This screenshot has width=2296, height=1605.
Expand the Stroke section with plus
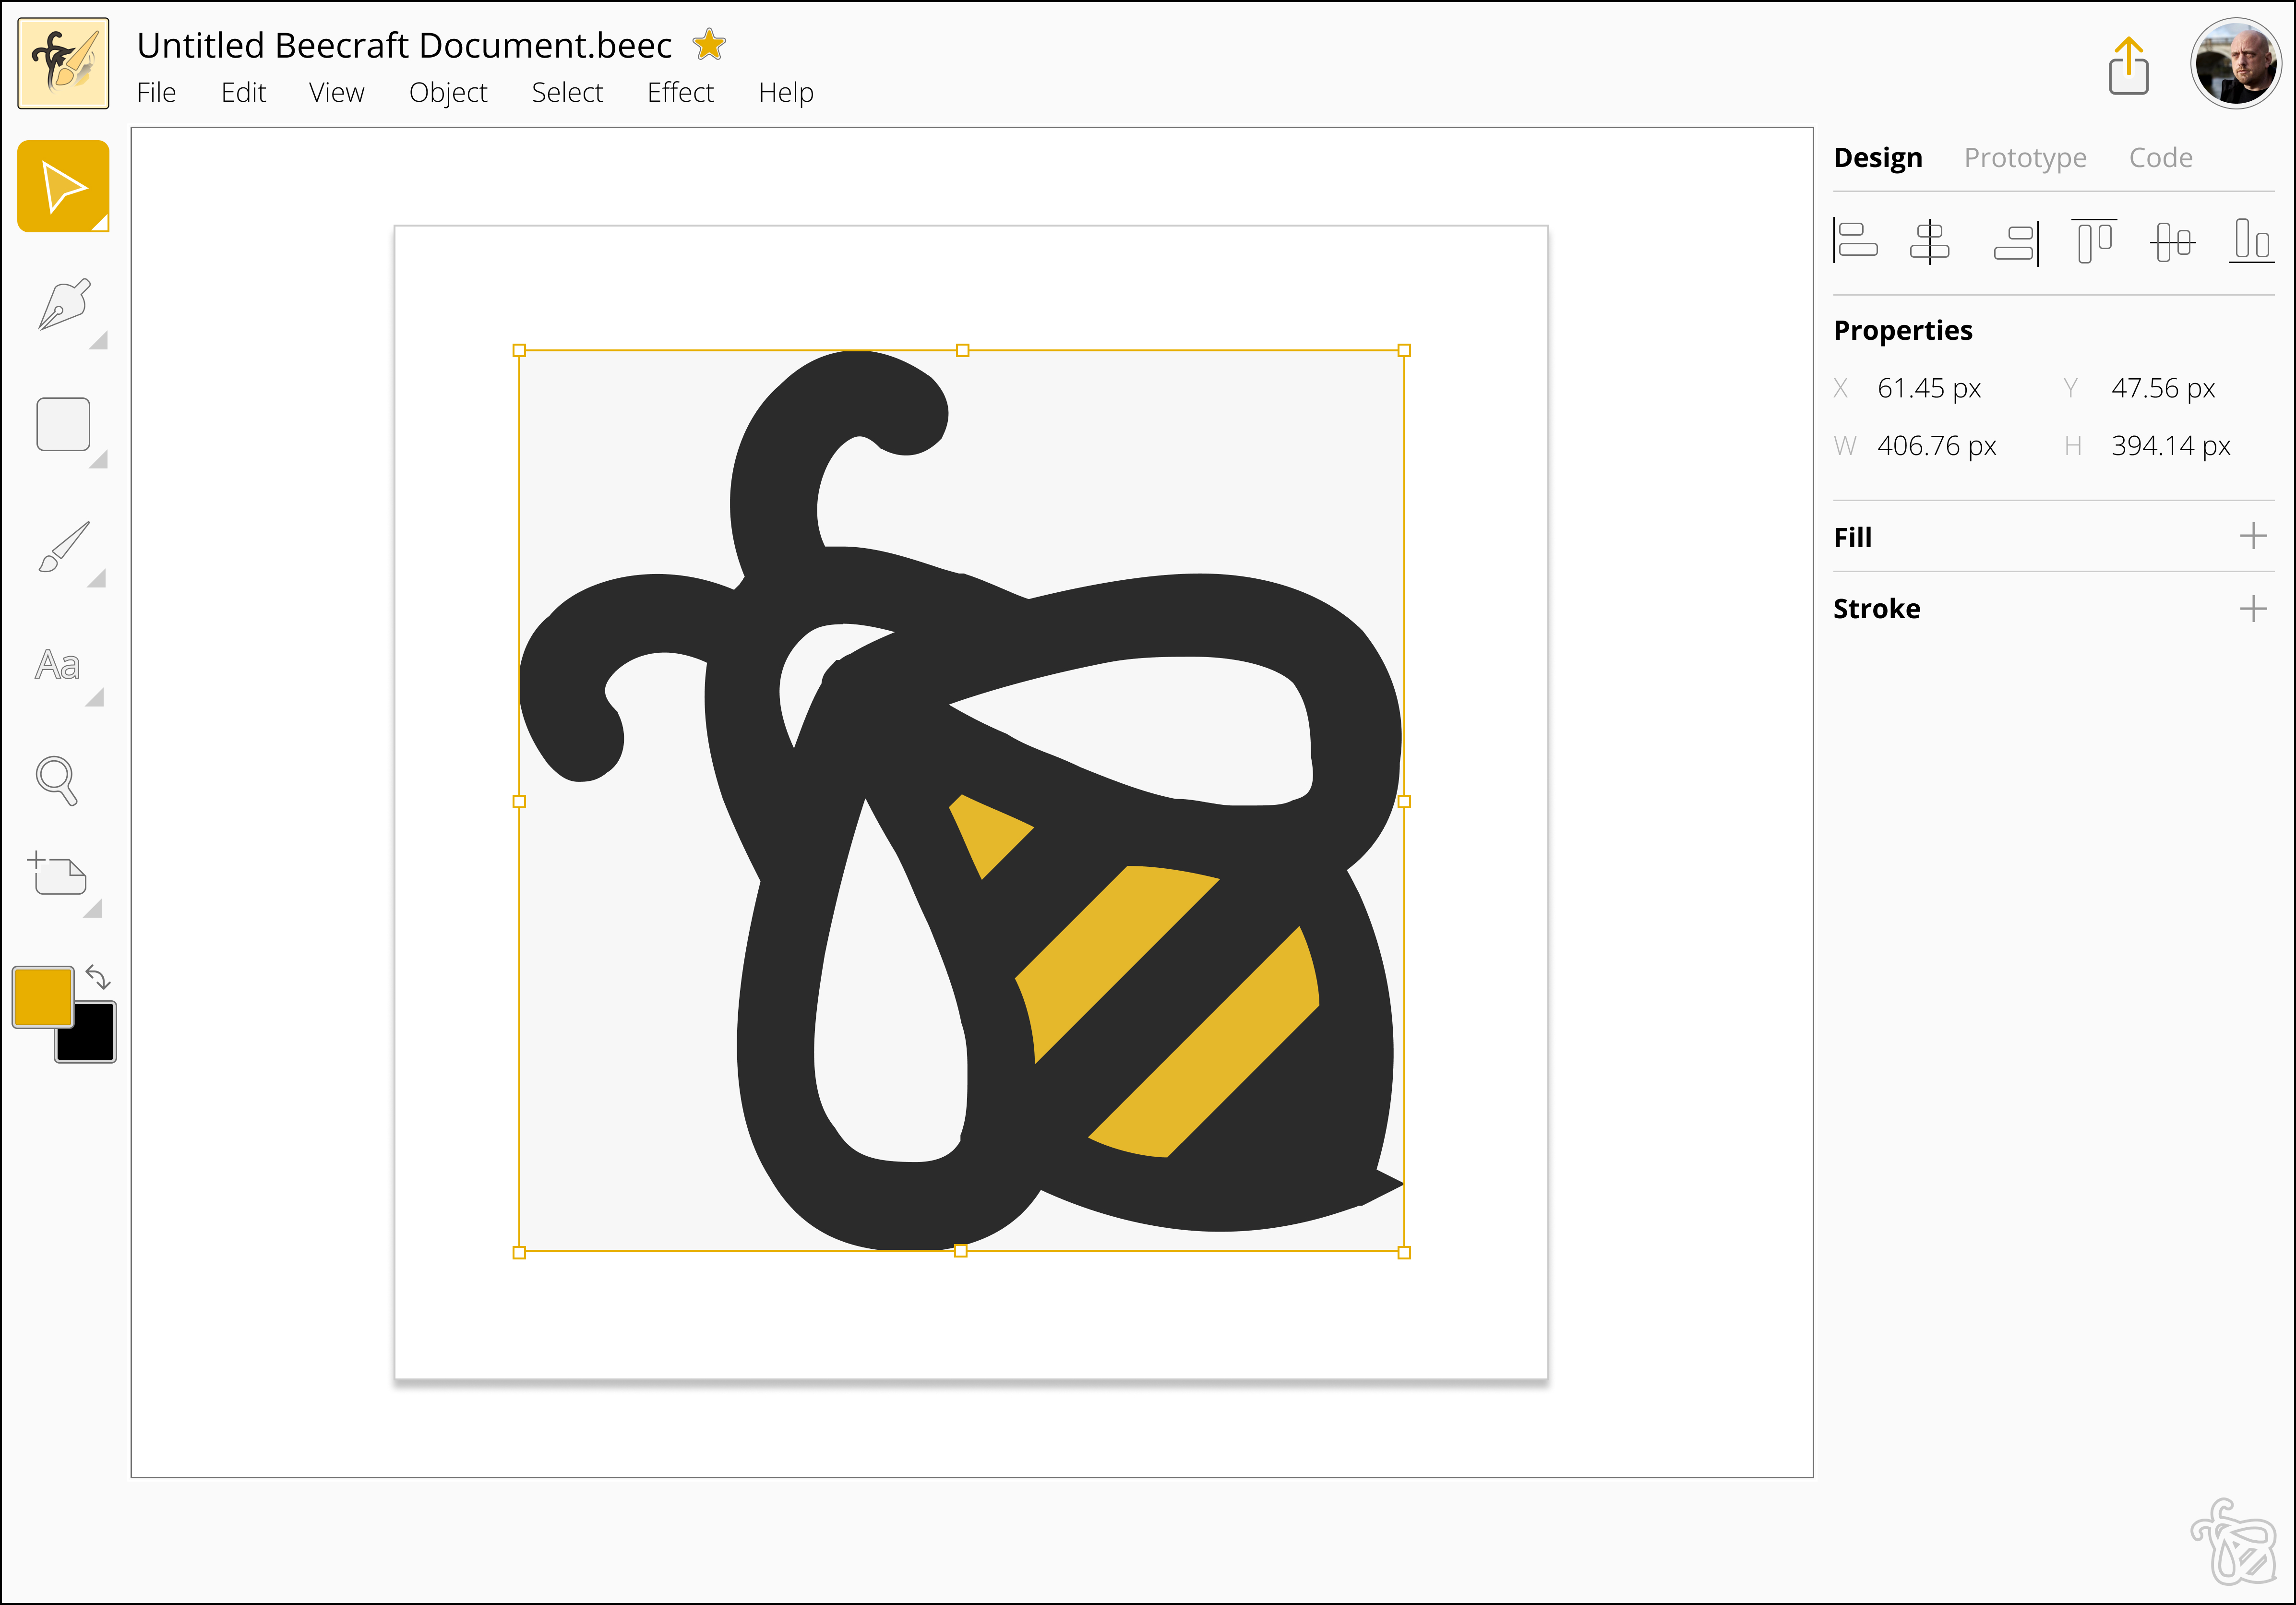(2253, 608)
